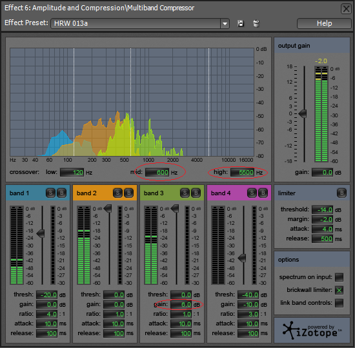The image size is (355, 348).
Task: Edit band 2 gain value field
Action: pyautogui.click(x=114, y=305)
